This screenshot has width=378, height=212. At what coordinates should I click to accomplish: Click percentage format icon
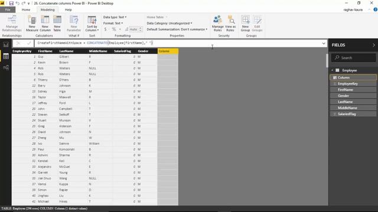[x=114, y=29]
